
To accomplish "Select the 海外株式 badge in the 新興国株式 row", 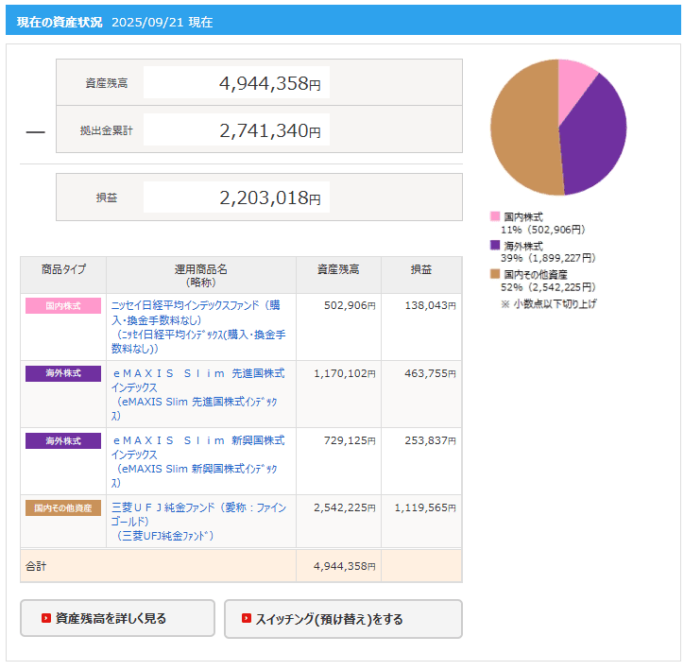I will tap(63, 440).
